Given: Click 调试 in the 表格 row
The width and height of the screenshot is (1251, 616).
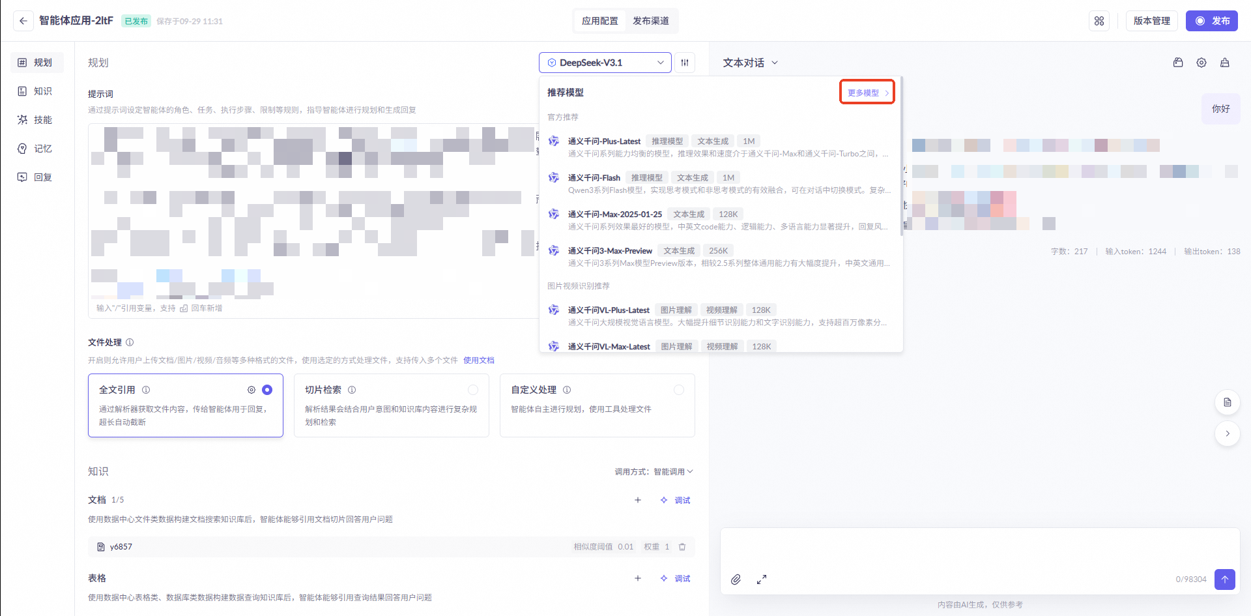Looking at the screenshot, I should click(675, 578).
